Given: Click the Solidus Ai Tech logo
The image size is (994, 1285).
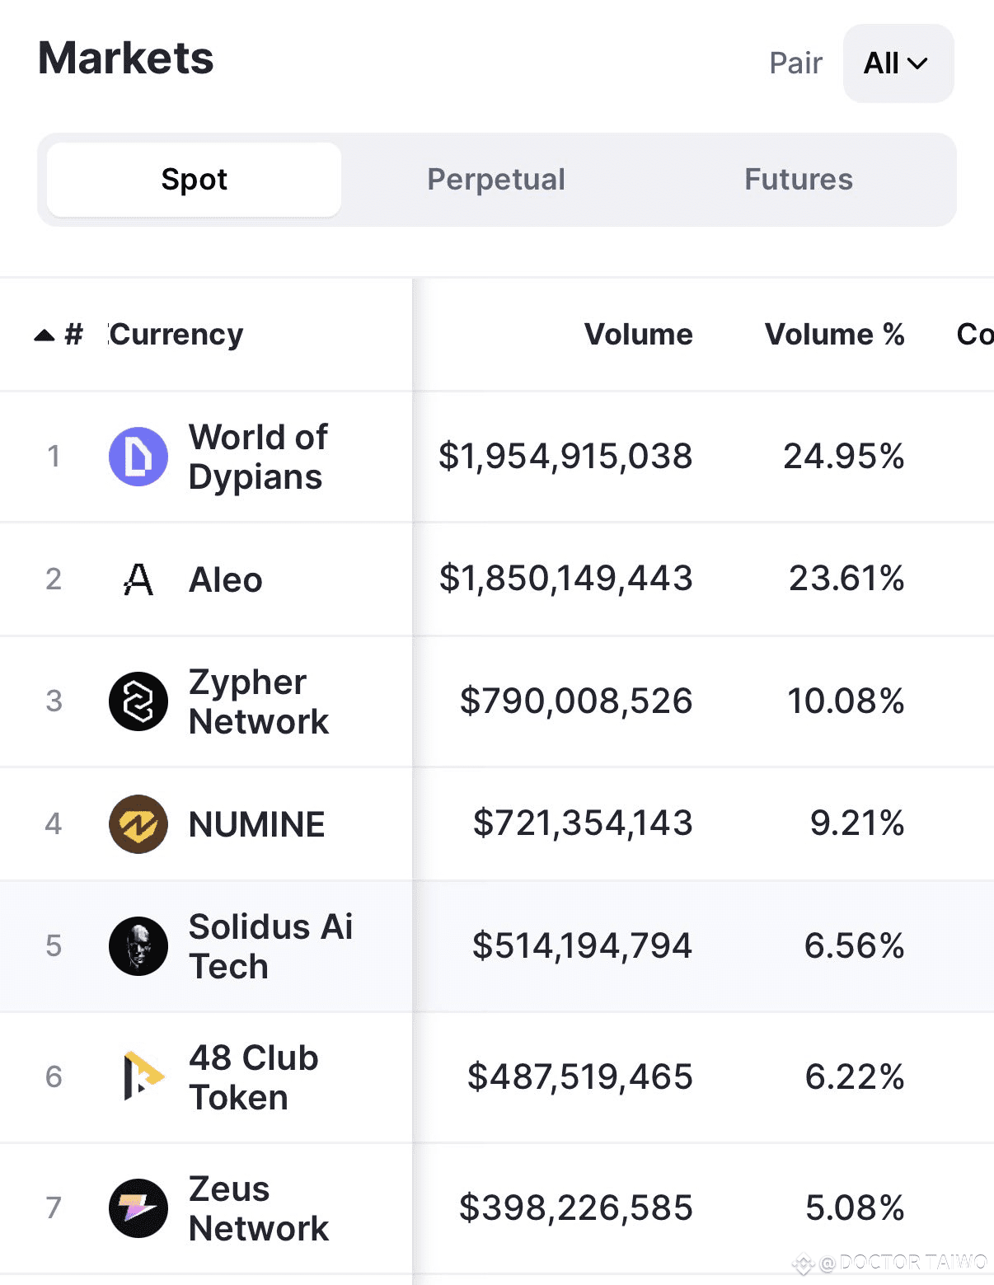Looking at the screenshot, I should tap(138, 946).
